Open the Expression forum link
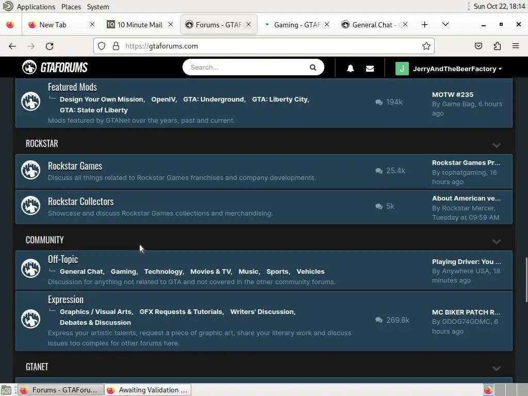 point(65,300)
